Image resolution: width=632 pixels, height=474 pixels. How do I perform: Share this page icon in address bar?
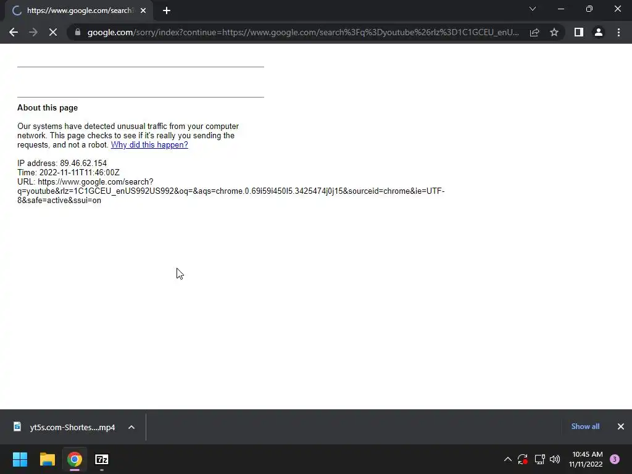[x=534, y=32]
